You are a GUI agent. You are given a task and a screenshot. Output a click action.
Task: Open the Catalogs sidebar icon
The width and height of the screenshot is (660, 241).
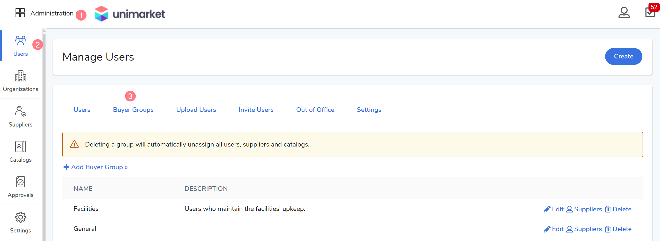pos(20,152)
